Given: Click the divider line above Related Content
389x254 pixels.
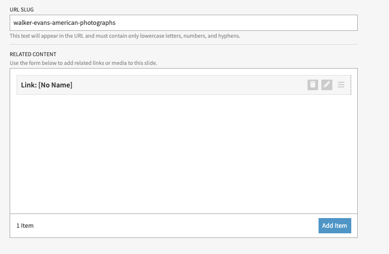Looking at the screenshot, I should click(183, 44).
